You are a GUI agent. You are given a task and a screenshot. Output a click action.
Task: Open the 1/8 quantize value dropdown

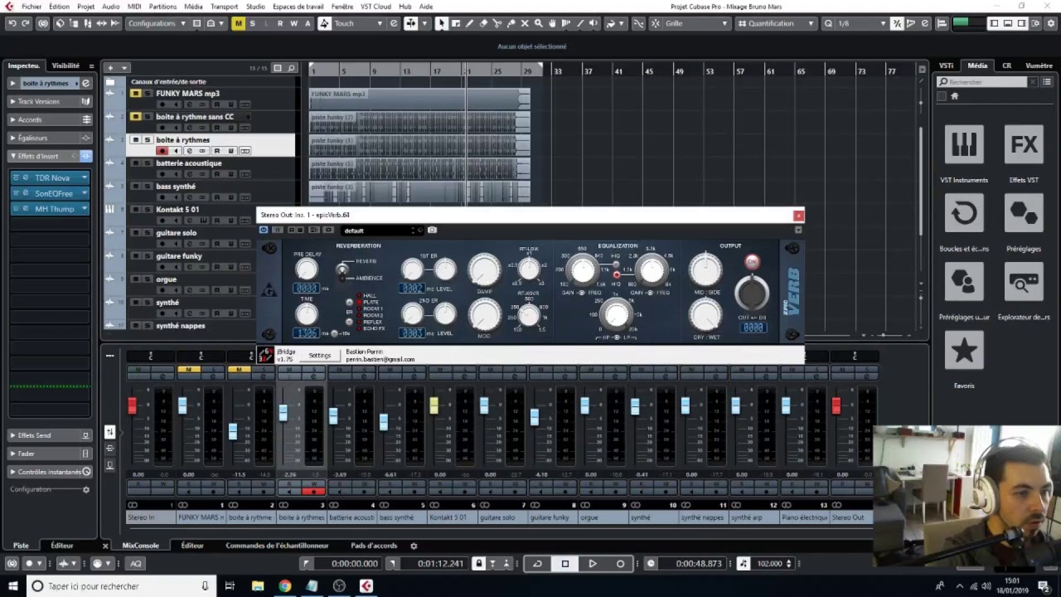[861, 23]
